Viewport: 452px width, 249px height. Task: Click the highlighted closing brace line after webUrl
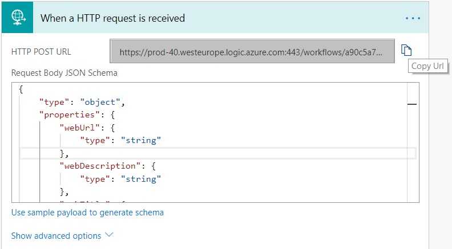tap(217, 153)
